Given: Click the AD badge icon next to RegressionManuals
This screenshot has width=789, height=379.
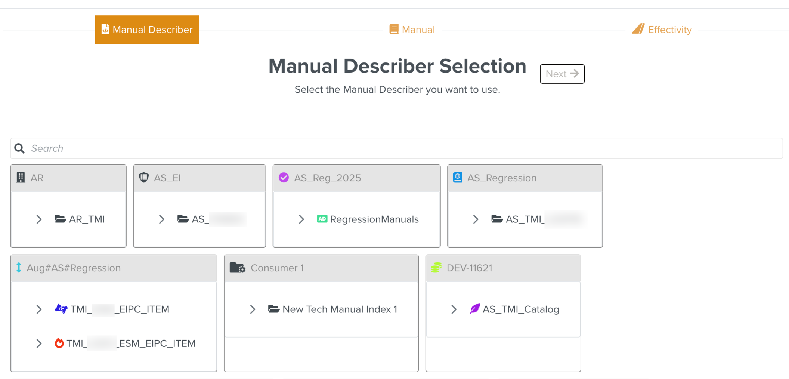Looking at the screenshot, I should pos(322,219).
